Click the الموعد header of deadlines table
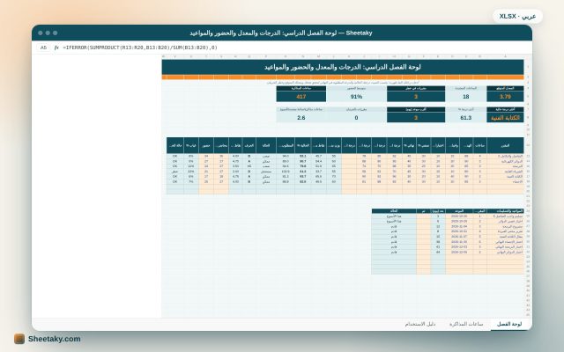Screen dimensions: 564x352 (x=459, y=211)
